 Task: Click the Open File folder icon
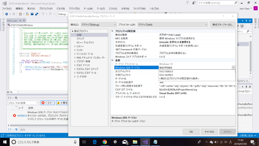click(27, 14)
